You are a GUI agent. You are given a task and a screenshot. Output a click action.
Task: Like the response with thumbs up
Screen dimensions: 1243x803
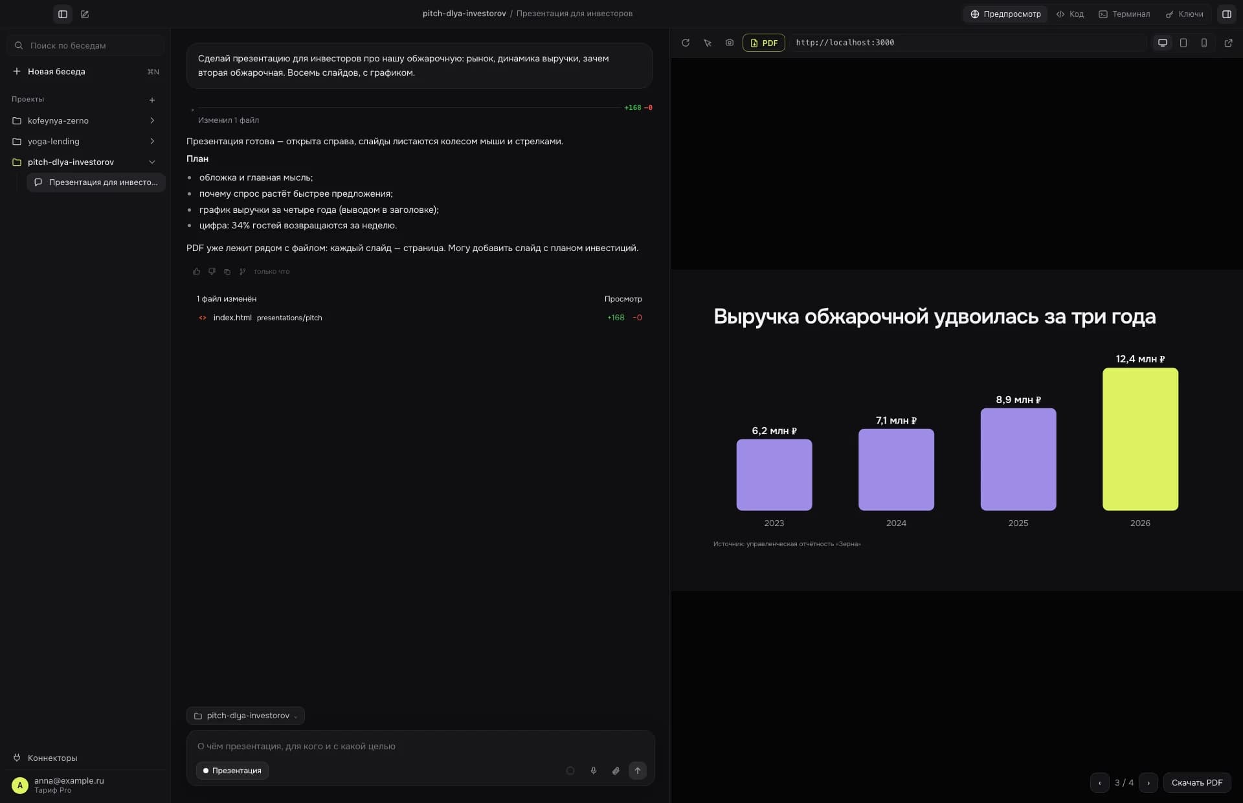[196, 272]
